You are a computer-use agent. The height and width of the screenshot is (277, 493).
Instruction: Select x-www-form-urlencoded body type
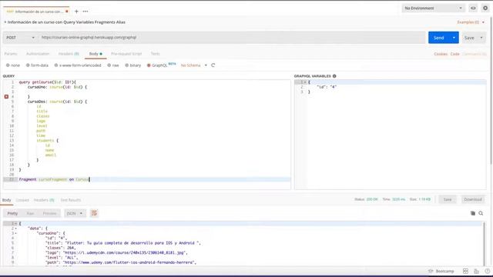(78, 65)
